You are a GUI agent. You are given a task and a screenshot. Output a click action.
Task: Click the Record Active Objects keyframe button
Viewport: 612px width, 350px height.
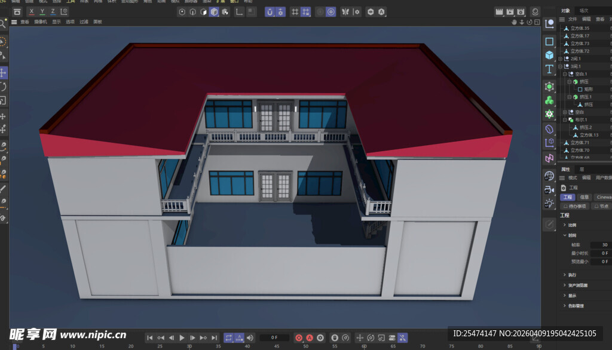299,337
